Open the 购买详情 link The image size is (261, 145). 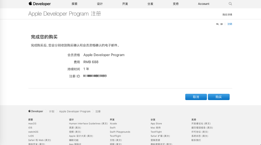click(x=227, y=15)
